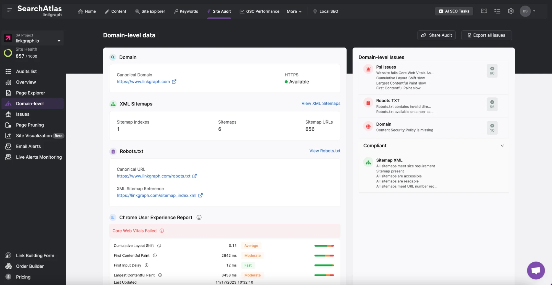
Task: Open Page Explorer in sidebar
Action: coord(33,93)
